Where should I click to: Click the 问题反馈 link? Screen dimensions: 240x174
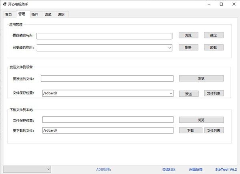click(196, 170)
